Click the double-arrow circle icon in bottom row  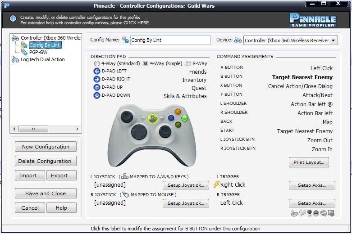316,213
